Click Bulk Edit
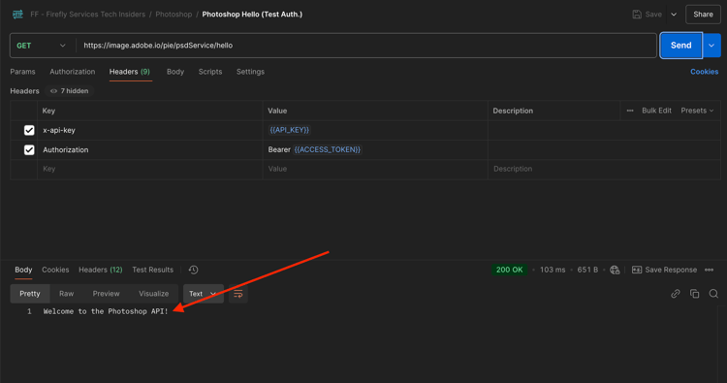 (x=656, y=111)
